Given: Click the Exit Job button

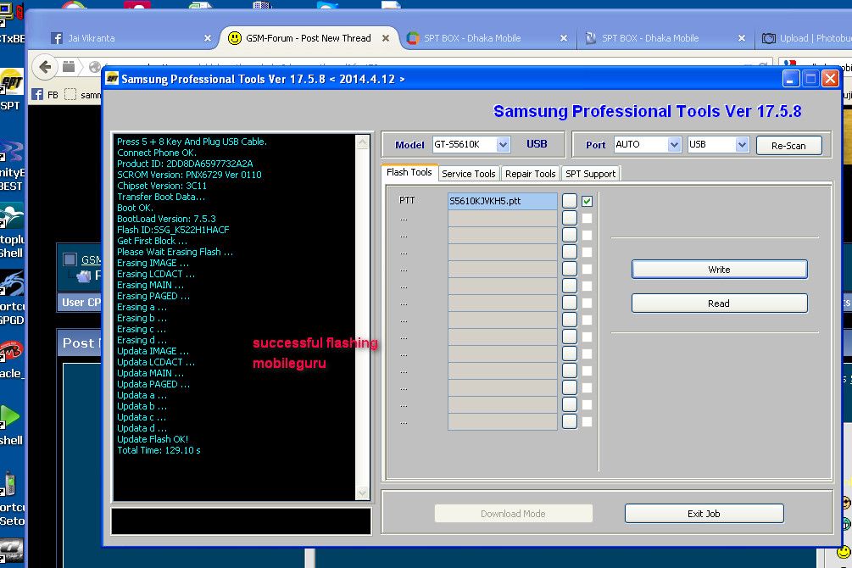Looking at the screenshot, I should coord(704,514).
